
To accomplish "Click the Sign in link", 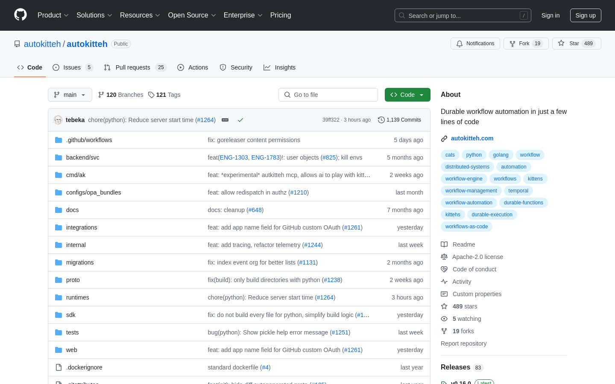I will 551,15.
